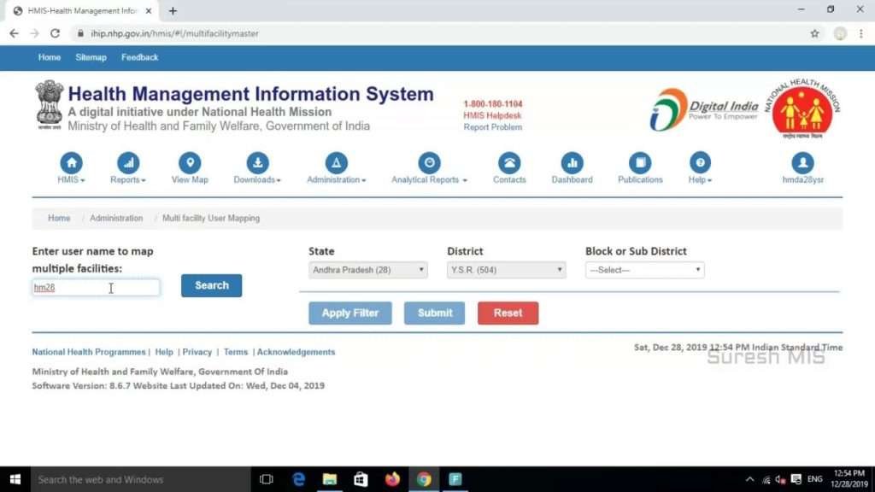Image resolution: width=875 pixels, height=492 pixels.
Task: Click the Report Problem link
Action: pyautogui.click(x=492, y=127)
